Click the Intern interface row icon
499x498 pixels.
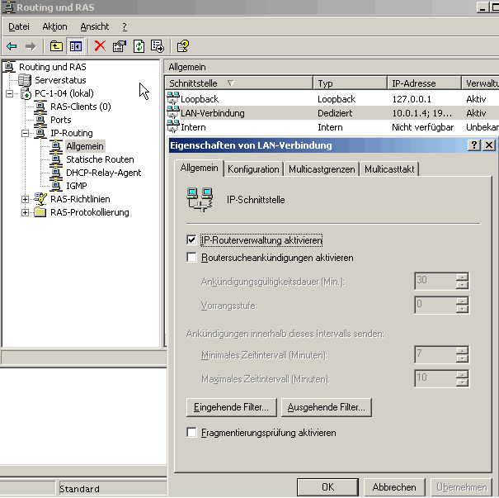click(x=173, y=126)
